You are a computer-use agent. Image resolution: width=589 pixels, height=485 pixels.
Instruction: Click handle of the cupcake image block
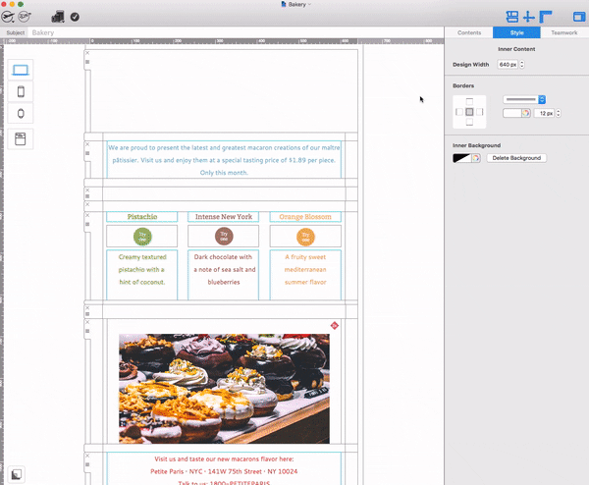(x=87, y=331)
